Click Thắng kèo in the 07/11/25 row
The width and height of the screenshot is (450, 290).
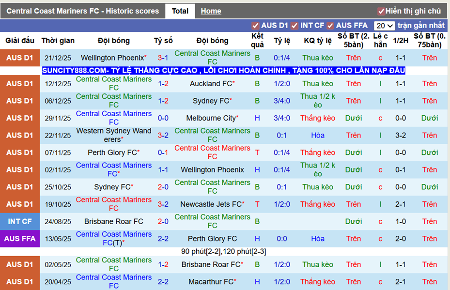[x=318, y=153]
